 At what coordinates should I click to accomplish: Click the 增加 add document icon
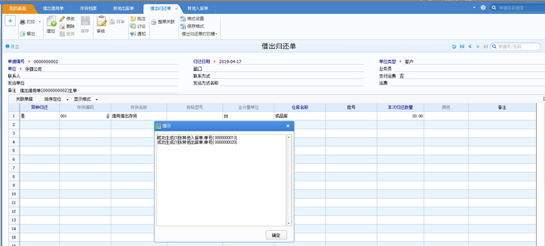pyautogui.click(x=51, y=22)
